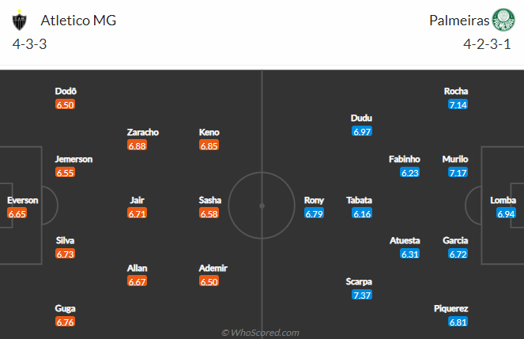Click the 4-3-3 formation label
The height and width of the screenshot is (339, 524).
(x=29, y=44)
